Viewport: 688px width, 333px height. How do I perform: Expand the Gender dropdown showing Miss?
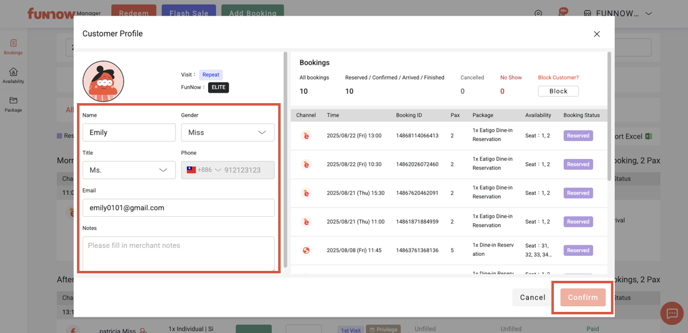click(x=227, y=132)
